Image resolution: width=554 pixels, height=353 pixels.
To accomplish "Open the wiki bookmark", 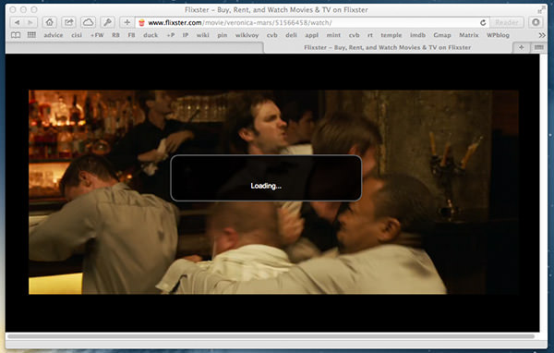I will (203, 35).
